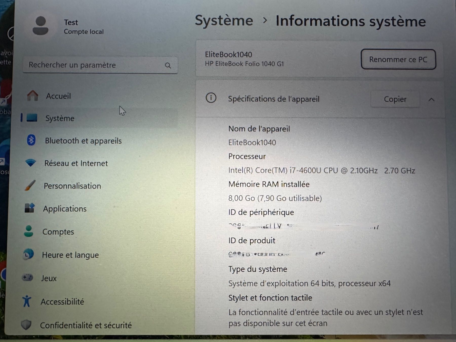The width and height of the screenshot is (456, 342).
Task: Copy device specifications with Copier button
Action: click(x=395, y=99)
